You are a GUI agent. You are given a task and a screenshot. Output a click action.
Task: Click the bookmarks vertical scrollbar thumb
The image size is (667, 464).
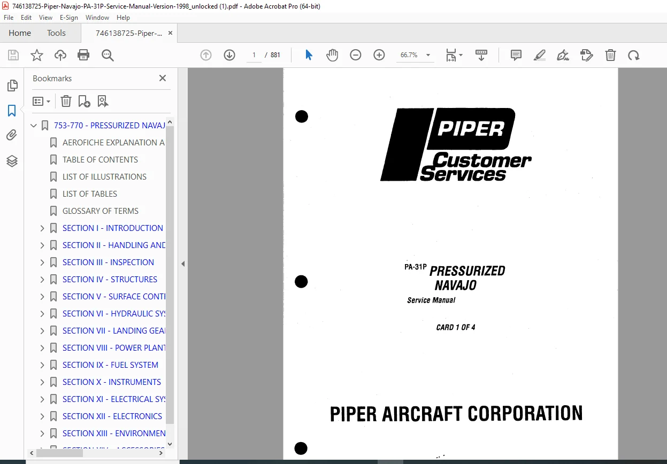[170, 275]
